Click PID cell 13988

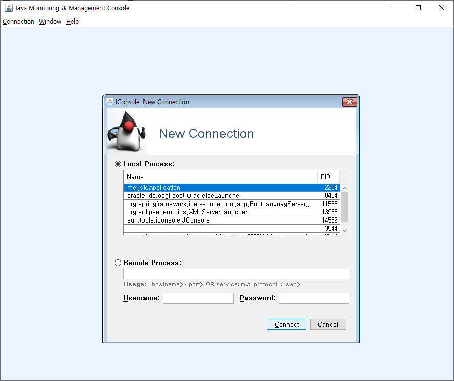pyautogui.click(x=329, y=212)
